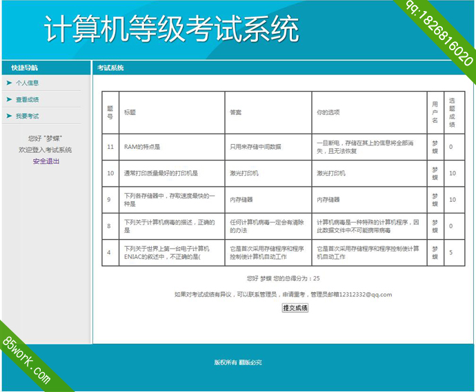Click the 考试系统 panel title

(x=110, y=68)
